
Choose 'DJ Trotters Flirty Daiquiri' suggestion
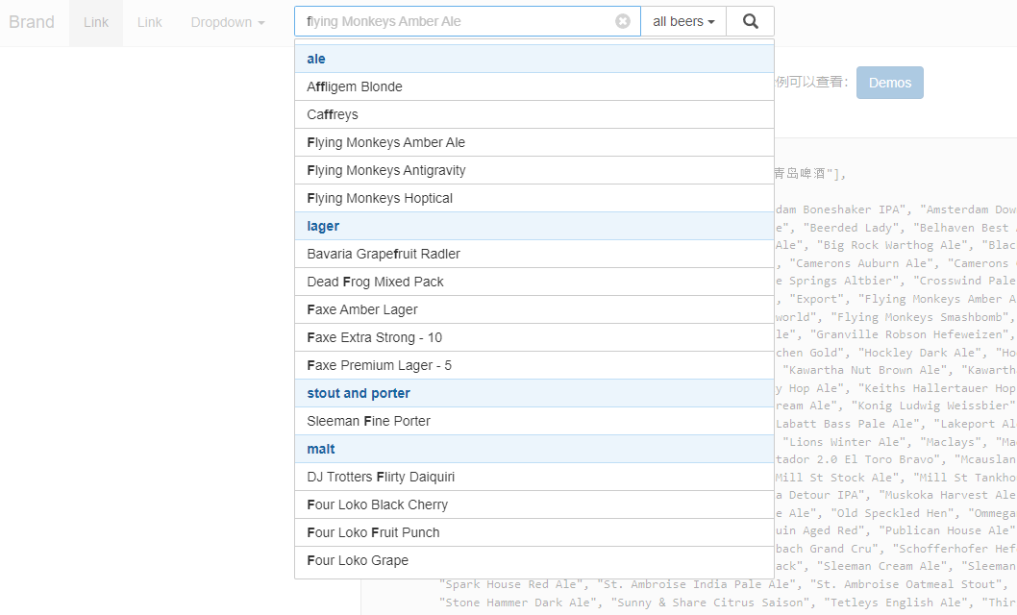534,477
